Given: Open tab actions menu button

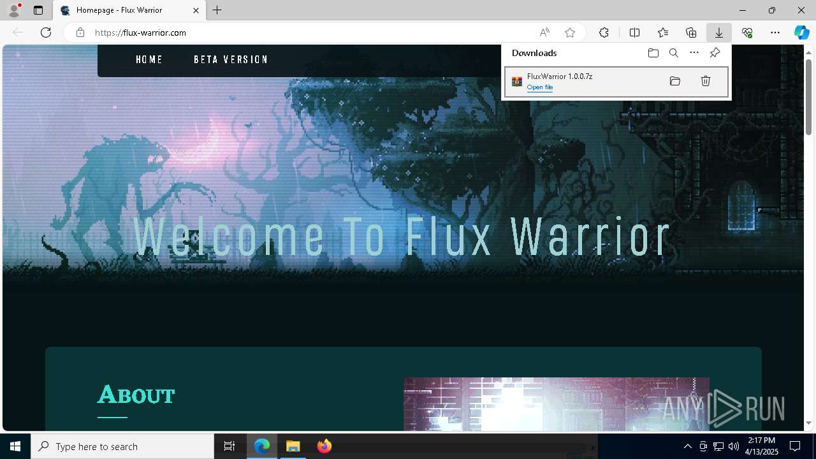Looking at the screenshot, I should click(x=38, y=10).
